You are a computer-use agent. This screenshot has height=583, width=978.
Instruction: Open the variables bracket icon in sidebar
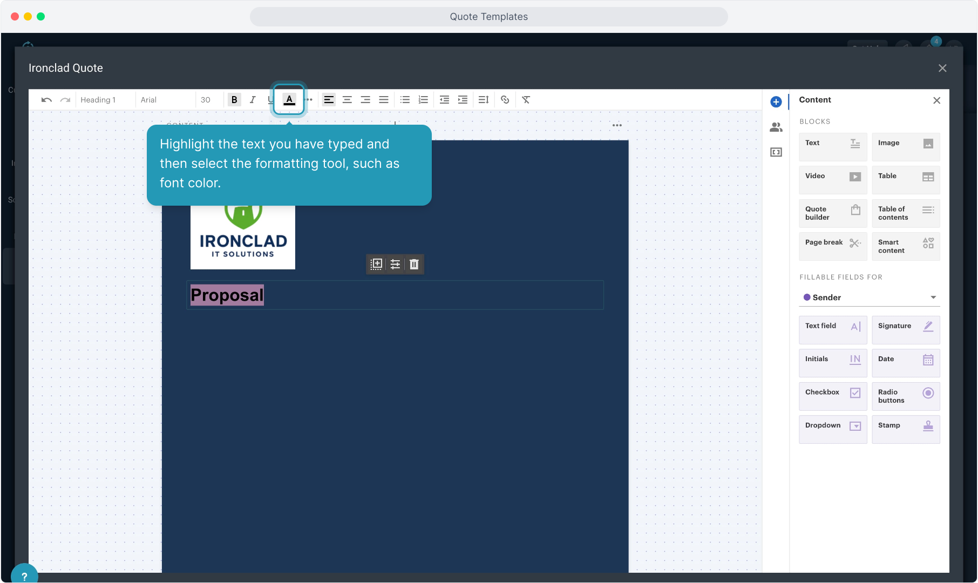[776, 152]
